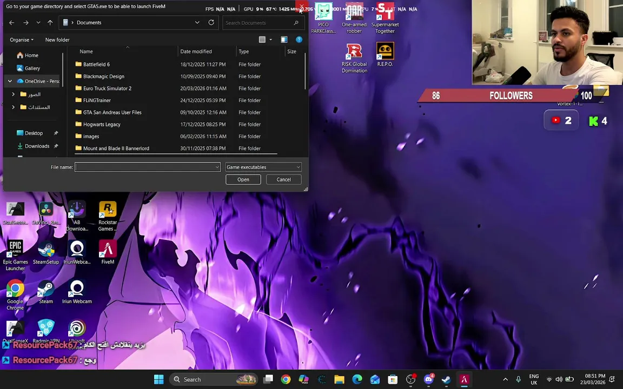Viewport: 623px width, 389px height.
Task: Select the PICO PARK Classic desktop icon
Action: pos(323,18)
